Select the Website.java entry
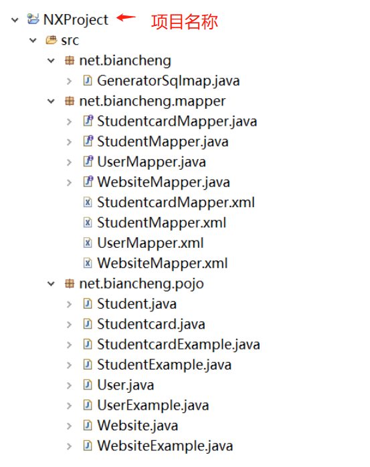 (138, 426)
